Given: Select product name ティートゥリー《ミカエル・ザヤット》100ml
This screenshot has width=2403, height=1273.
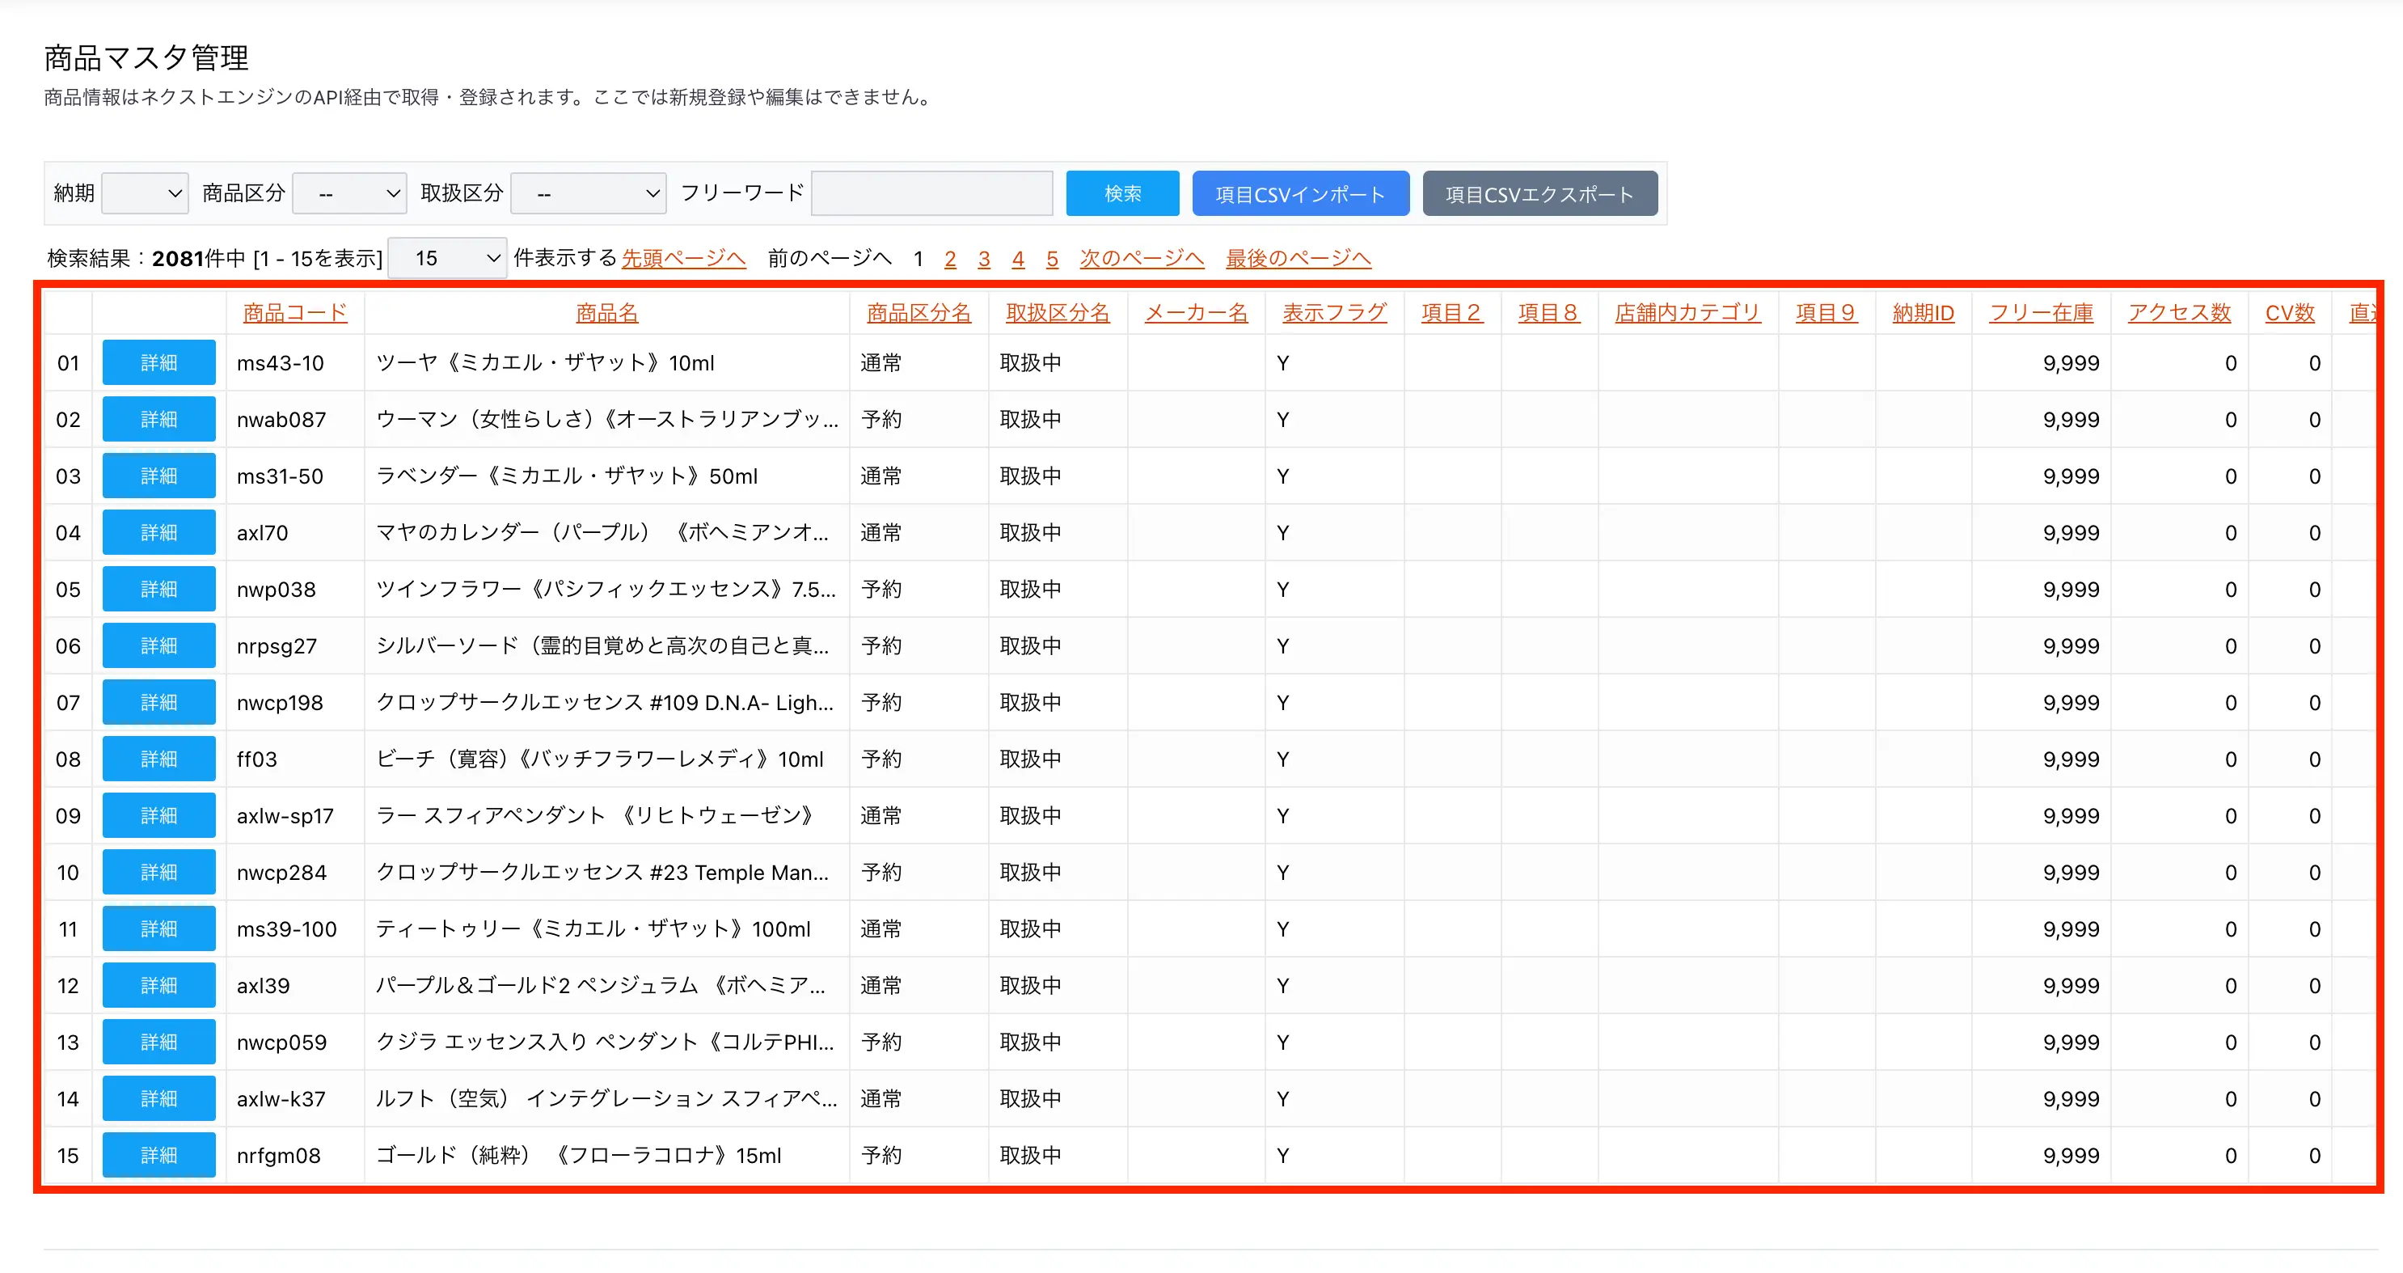Looking at the screenshot, I should pos(593,928).
